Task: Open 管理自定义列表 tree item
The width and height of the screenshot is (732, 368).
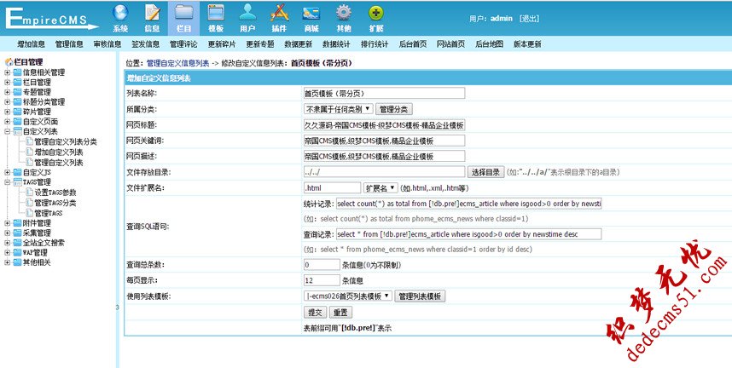Action: (x=59, y=163)
